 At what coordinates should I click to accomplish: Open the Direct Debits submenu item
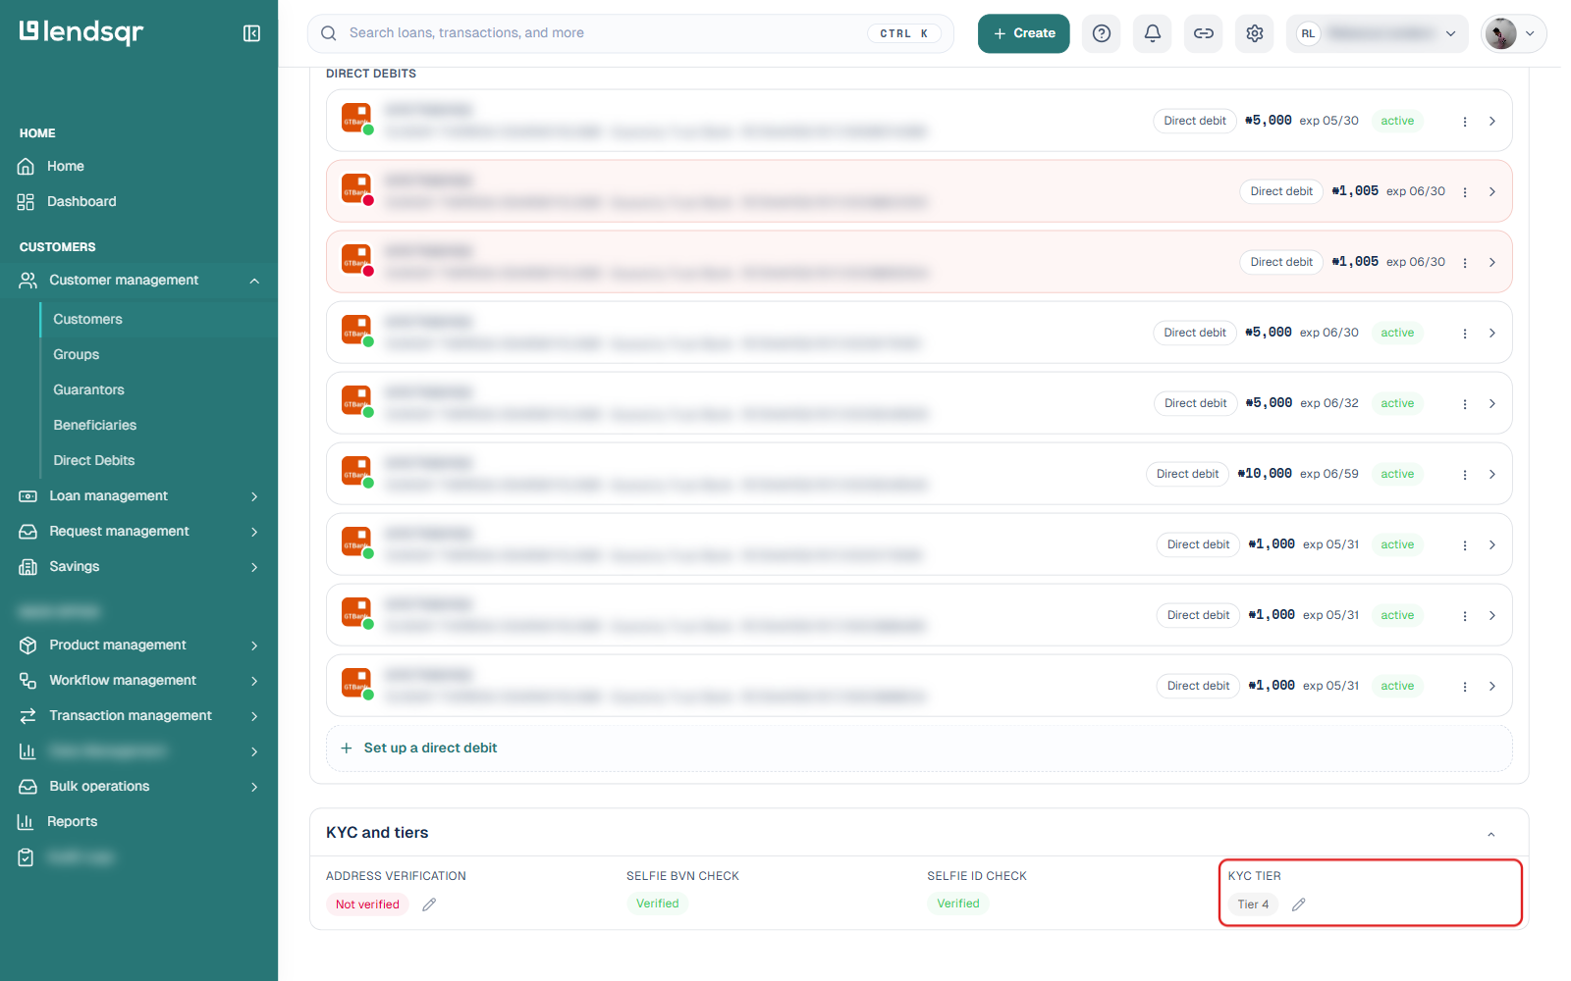click(94, 461)
